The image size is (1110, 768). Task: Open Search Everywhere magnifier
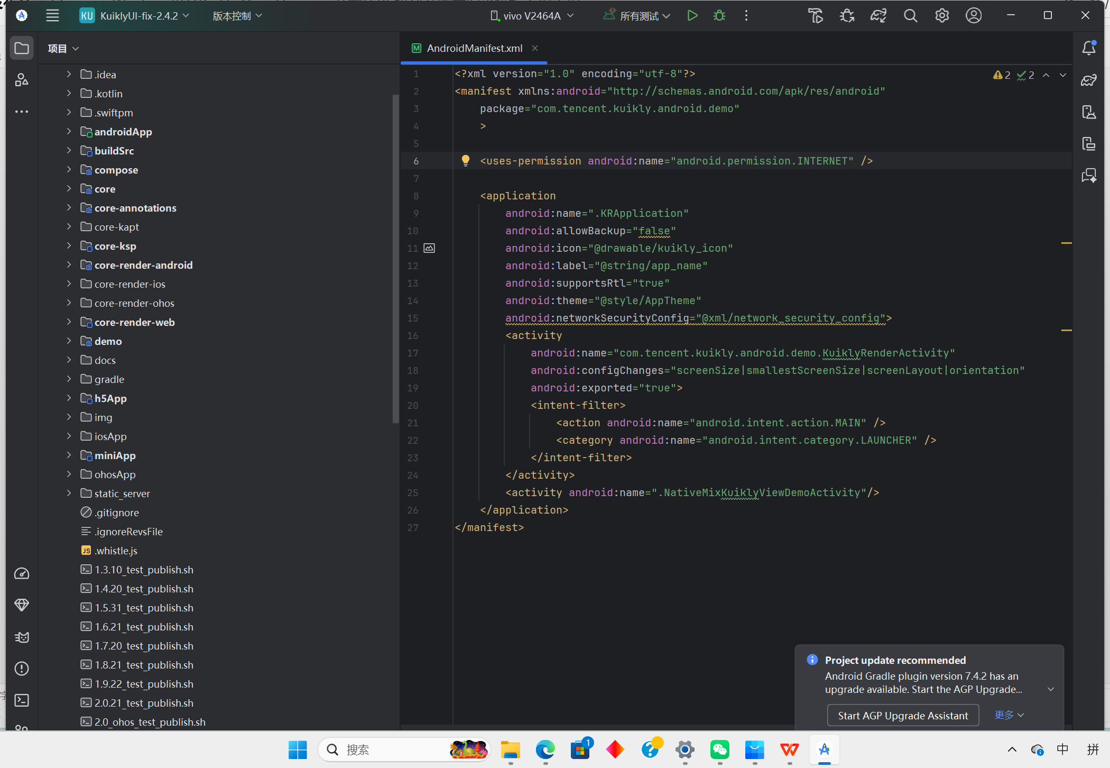[910, 16]
